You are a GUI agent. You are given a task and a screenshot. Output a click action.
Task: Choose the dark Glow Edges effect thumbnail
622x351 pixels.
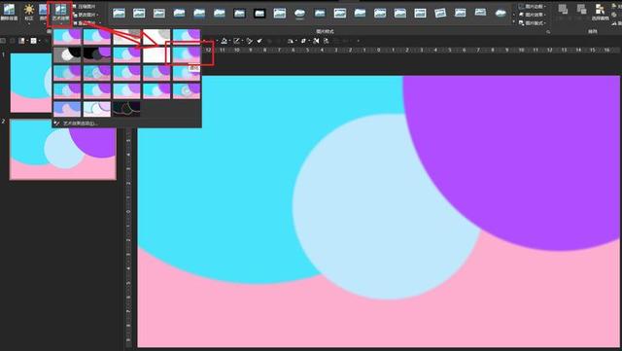click(126, 109)
